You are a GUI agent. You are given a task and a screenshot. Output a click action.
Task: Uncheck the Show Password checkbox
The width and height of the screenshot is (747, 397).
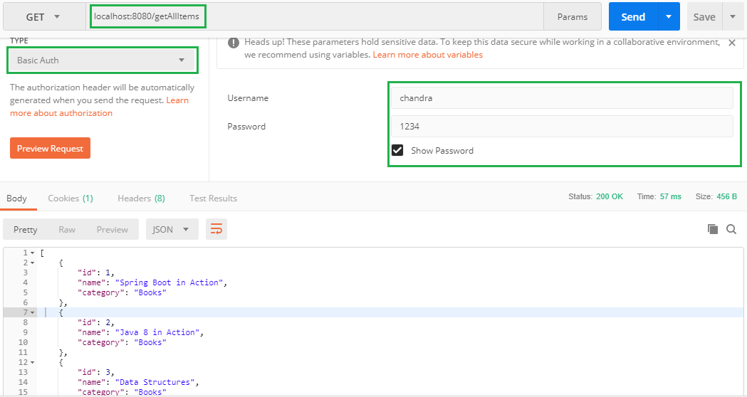(397, 150)
